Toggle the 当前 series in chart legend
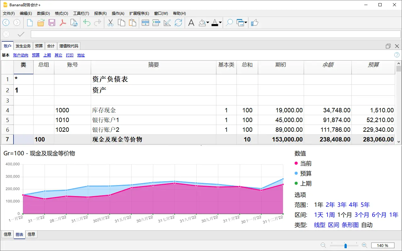This screenshot has width=402, height=251. 306,163
